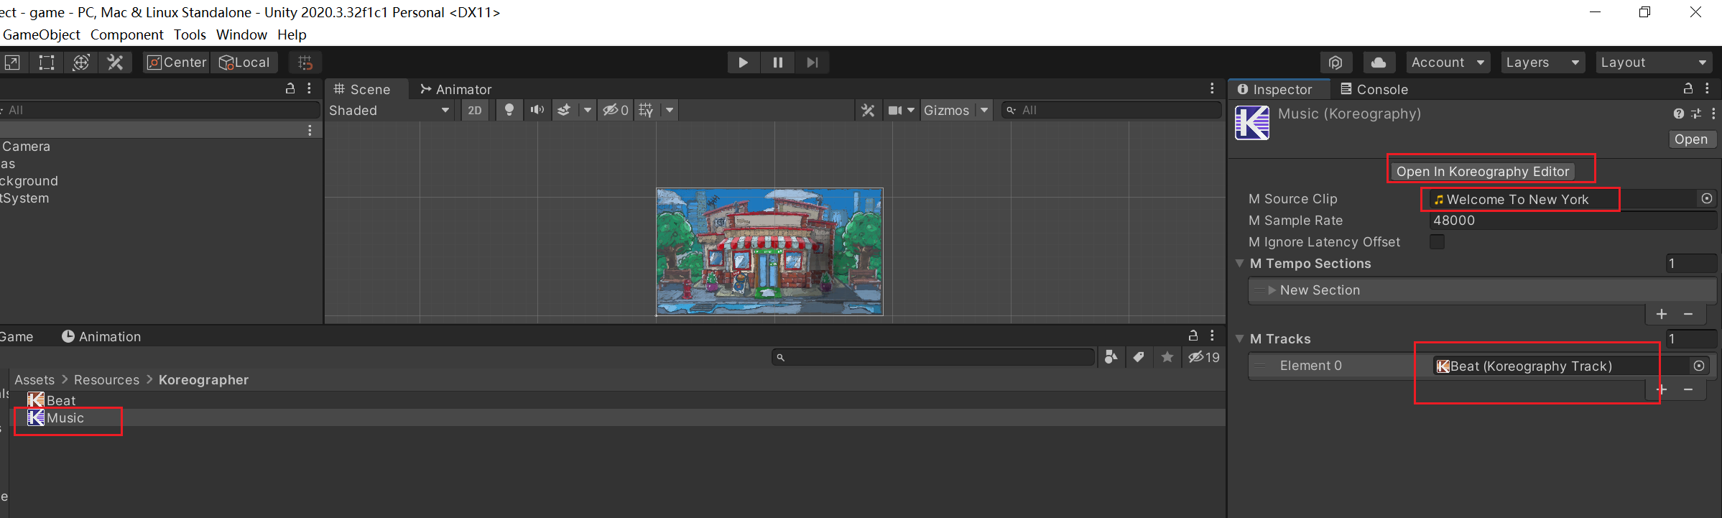The height and width of the screenshot is (518, 1722).
Task: Add a tempo section with plus
Action: click(x=1662, y=314)
